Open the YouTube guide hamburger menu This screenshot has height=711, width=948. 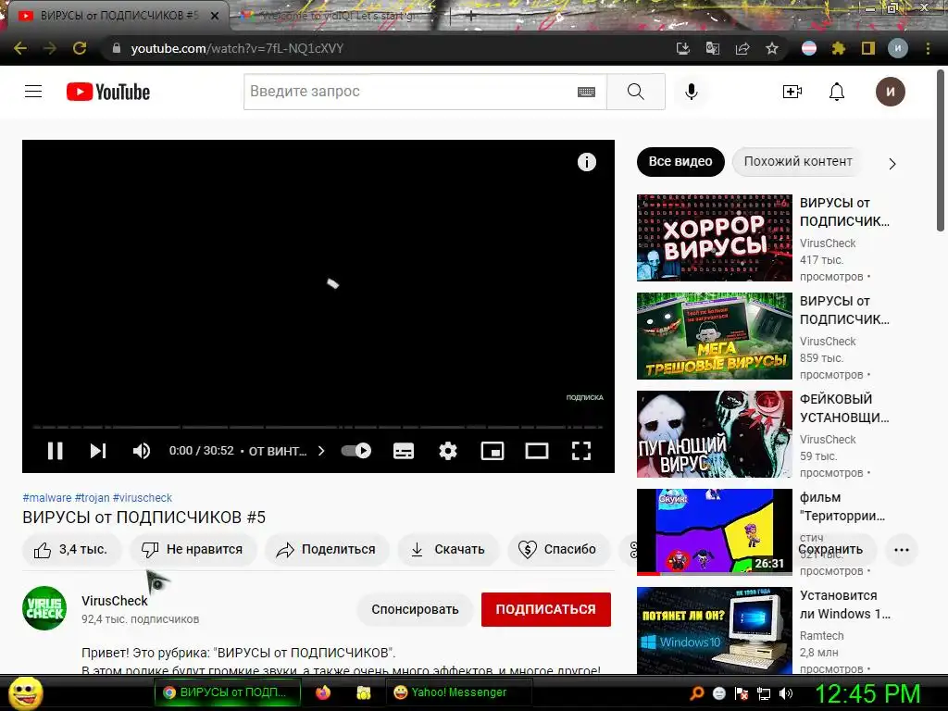(x=33, y=92)
